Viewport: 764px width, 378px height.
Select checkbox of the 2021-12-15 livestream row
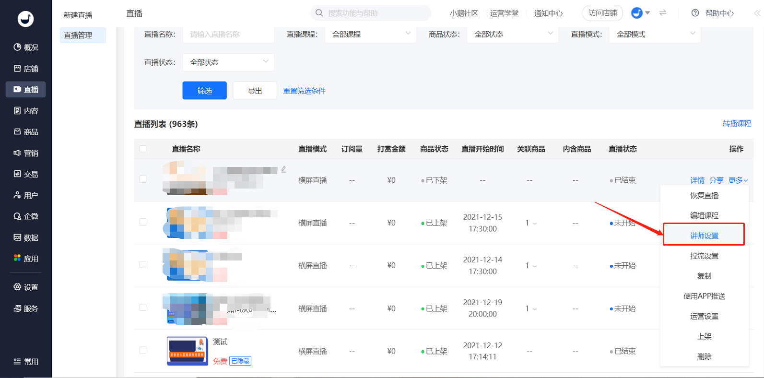[x=143, y=222]
